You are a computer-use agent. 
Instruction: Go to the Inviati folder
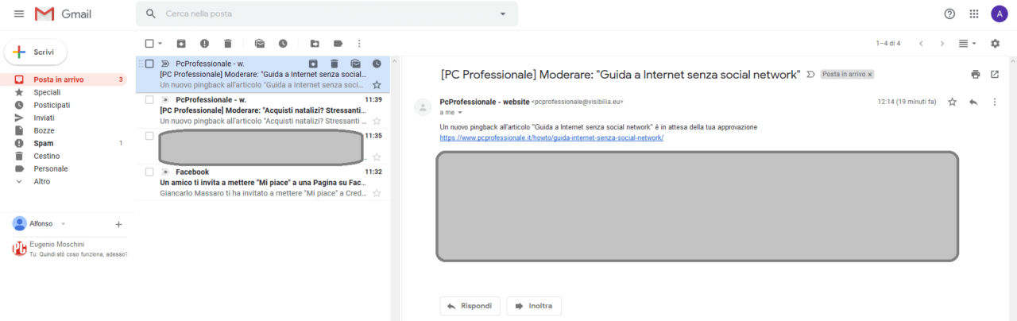pyautogui.click(x=44, y=118)
